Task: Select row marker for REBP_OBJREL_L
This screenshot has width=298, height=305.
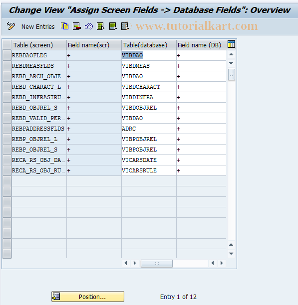Action: tap(7, 139)
